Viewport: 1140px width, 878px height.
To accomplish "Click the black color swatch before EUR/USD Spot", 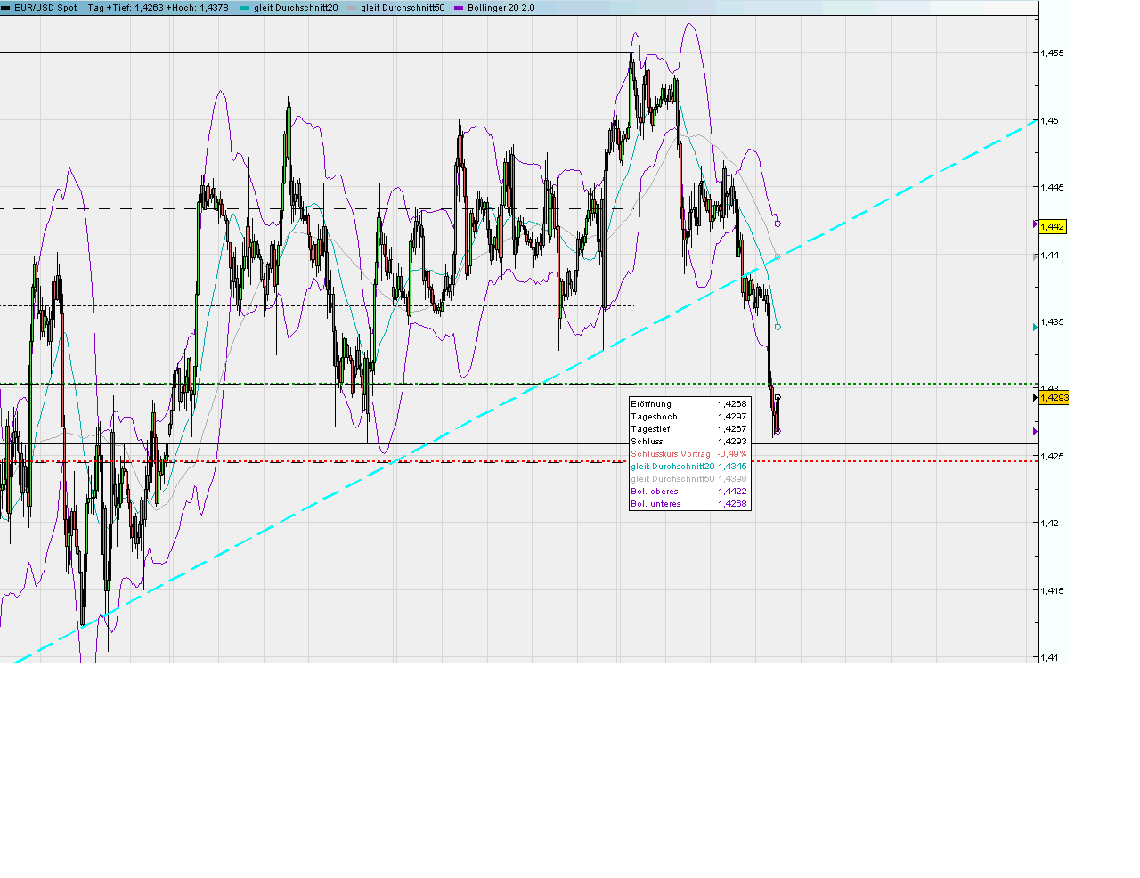I will pyautogui.click(x=7, y=6).
